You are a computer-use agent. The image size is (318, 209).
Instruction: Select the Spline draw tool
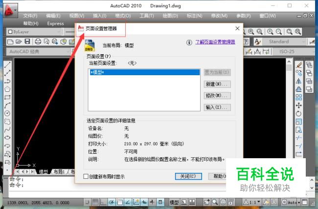[7, 129]
